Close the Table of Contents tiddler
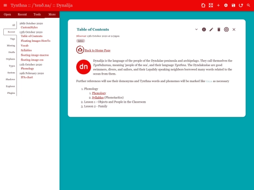 234,30
